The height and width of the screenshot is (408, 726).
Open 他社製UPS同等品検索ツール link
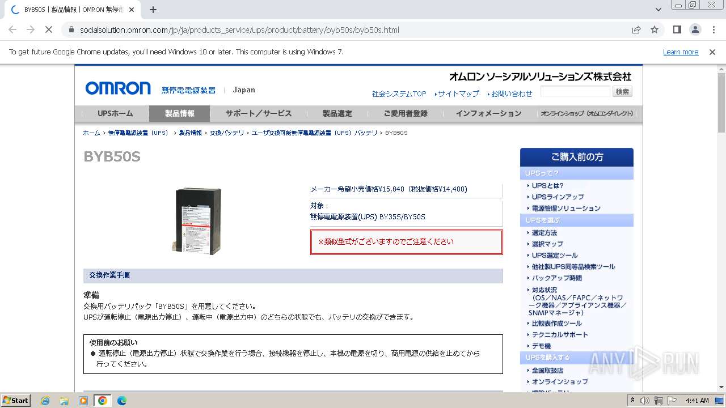(573, 267)
